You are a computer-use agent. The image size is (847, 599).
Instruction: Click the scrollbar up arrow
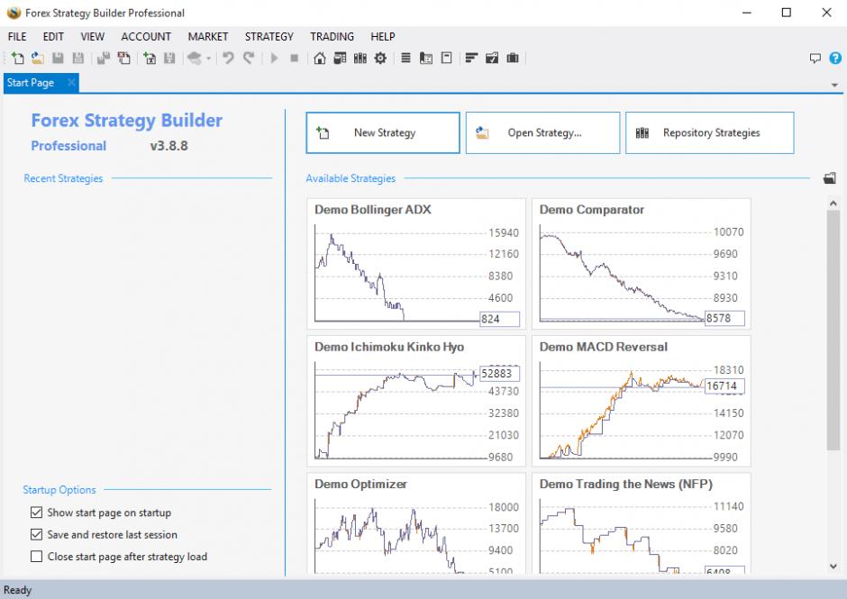[x=833, y=204]
